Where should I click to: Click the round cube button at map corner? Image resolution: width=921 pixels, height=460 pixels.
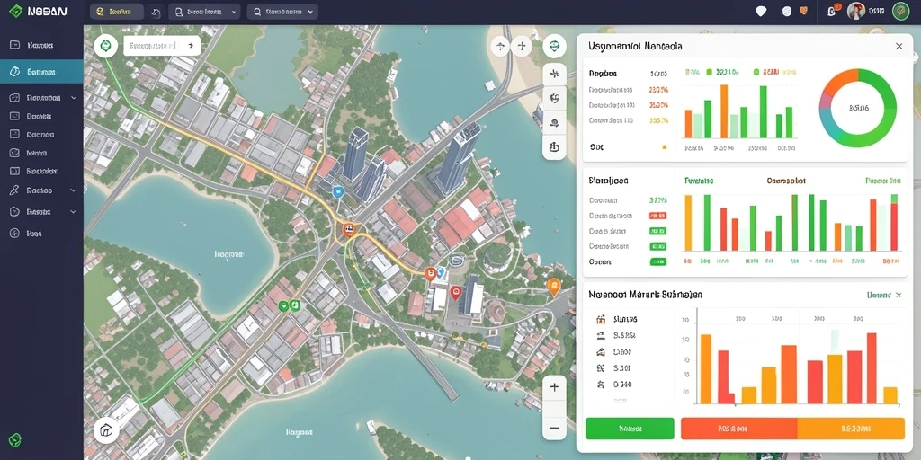106,431
